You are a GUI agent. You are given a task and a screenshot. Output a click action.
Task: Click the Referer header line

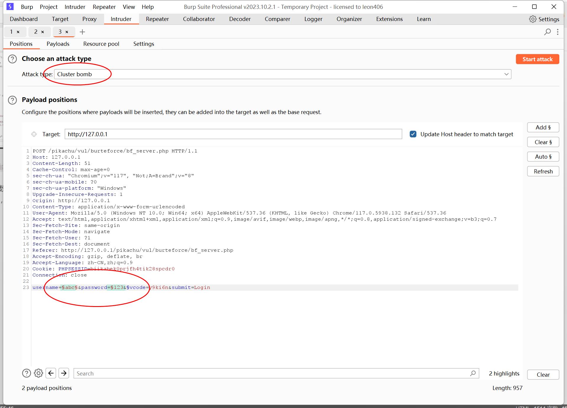click(133, 250)
